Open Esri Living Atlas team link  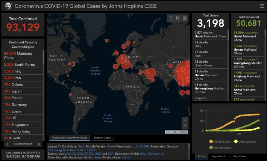[x=62, y=150]
